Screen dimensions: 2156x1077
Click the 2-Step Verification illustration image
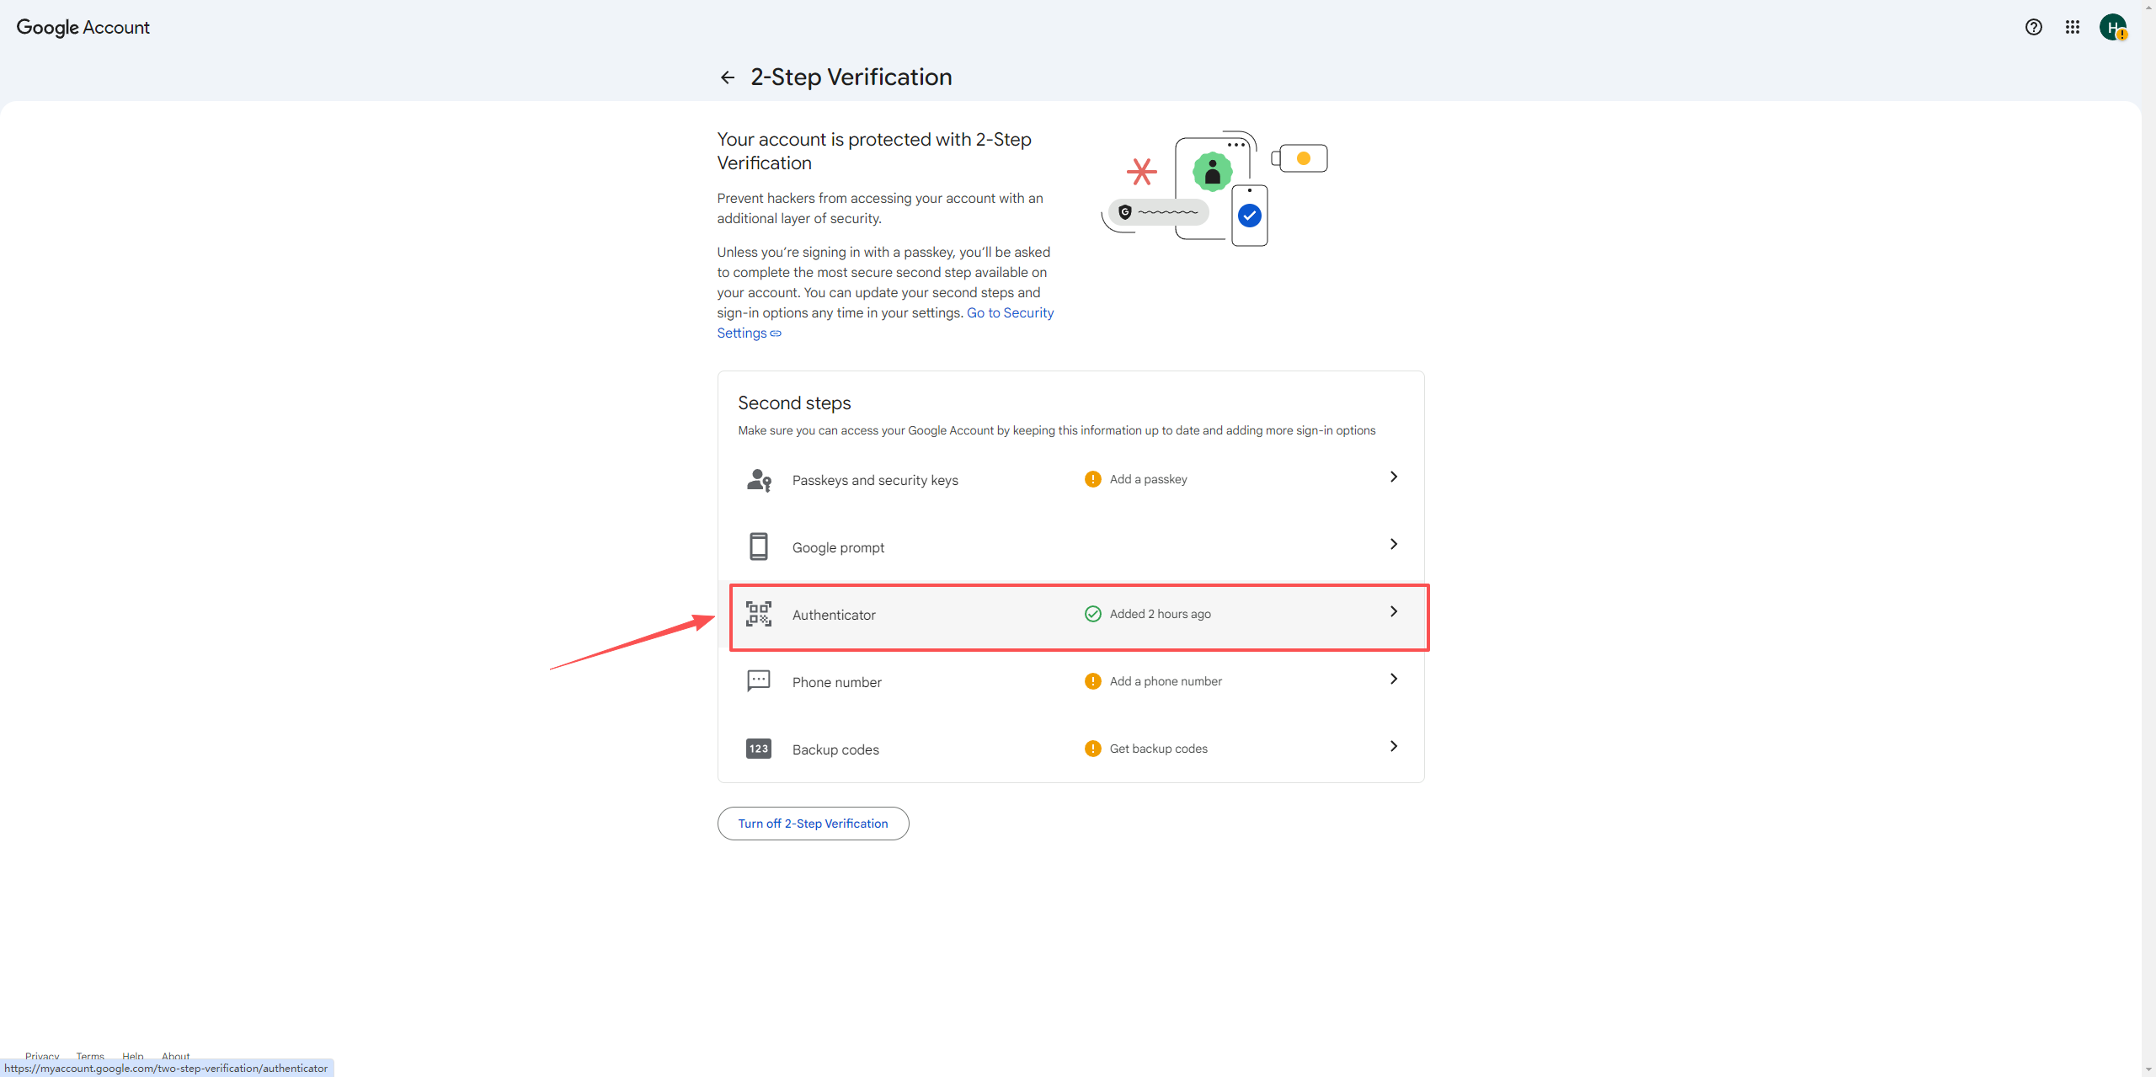coord(1214,189)
